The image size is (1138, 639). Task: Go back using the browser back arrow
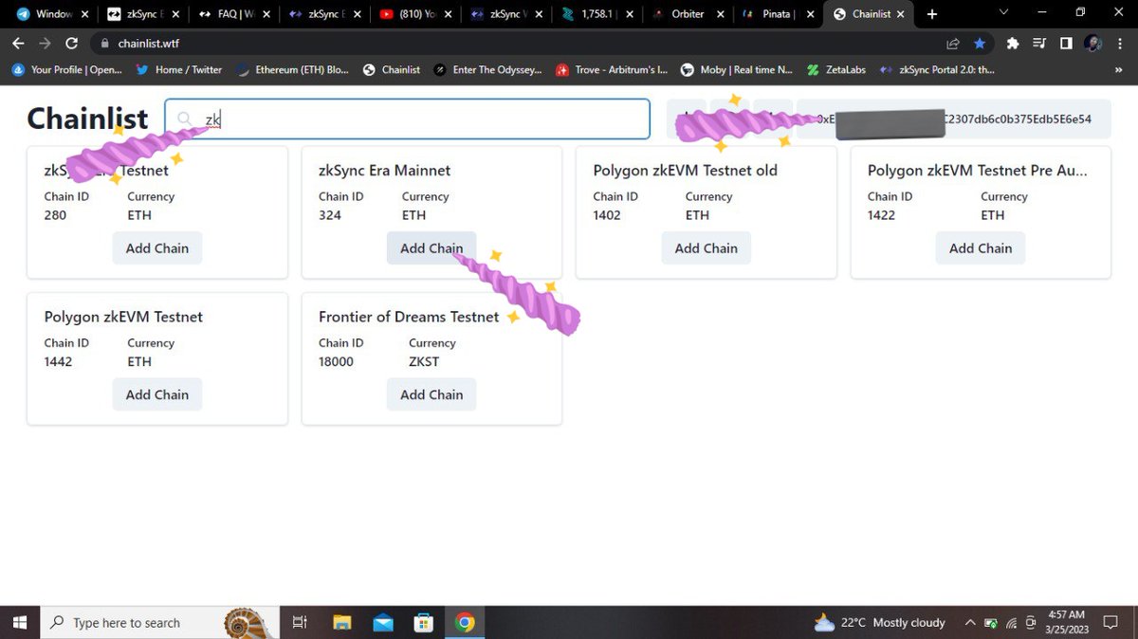pyautogui.click(x=18, y=44)
